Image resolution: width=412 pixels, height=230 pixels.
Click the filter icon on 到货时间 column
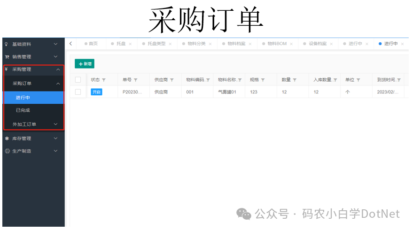point(399,80)
